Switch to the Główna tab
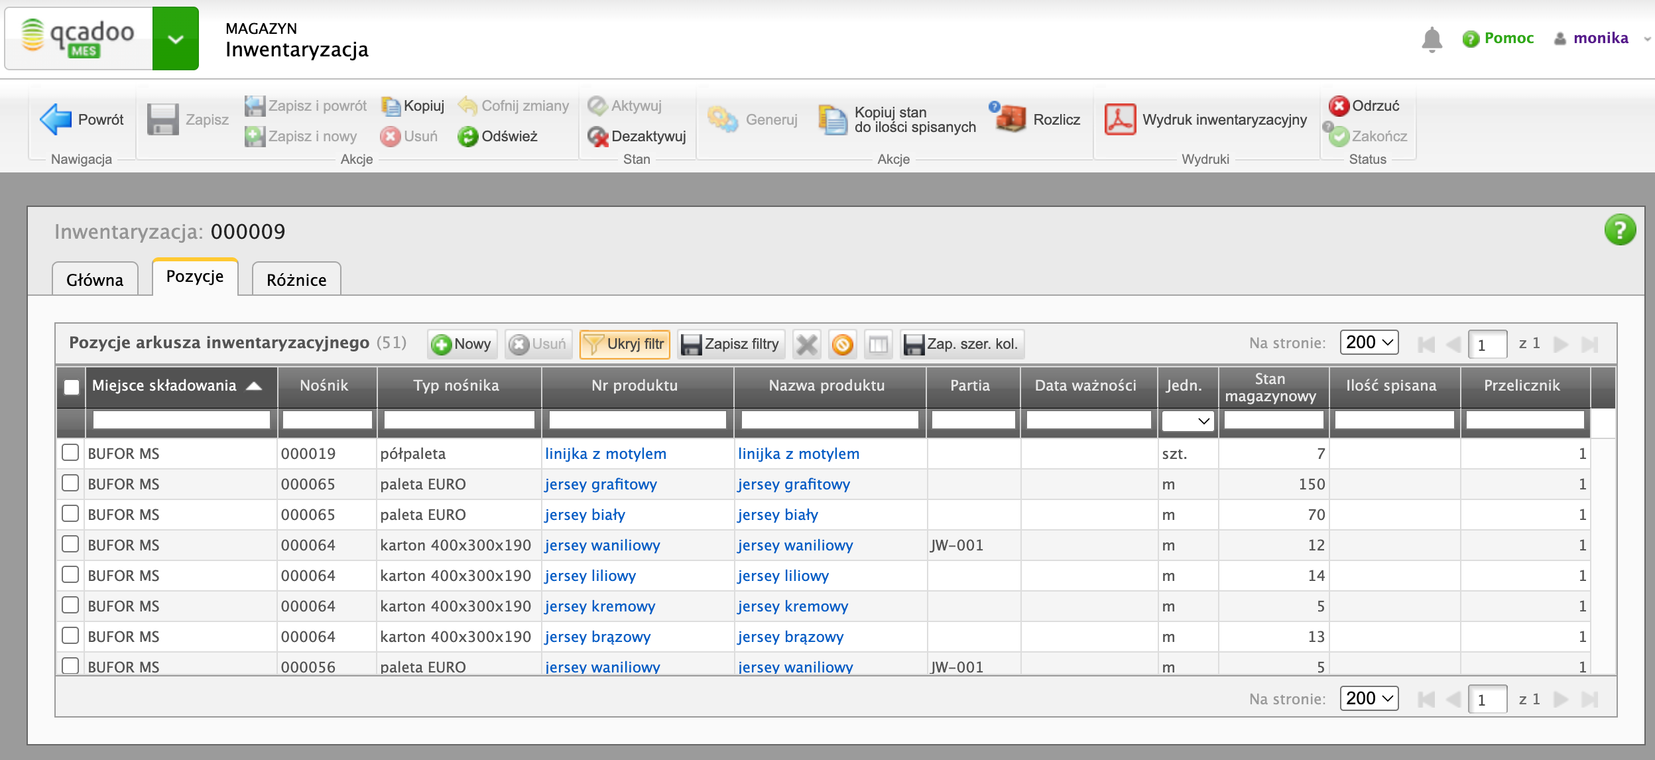Viewport: 1655px width, 760px height. pos(95,280)
